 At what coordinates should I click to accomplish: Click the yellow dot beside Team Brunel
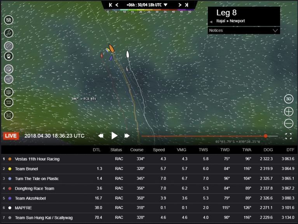coord(10,169)
